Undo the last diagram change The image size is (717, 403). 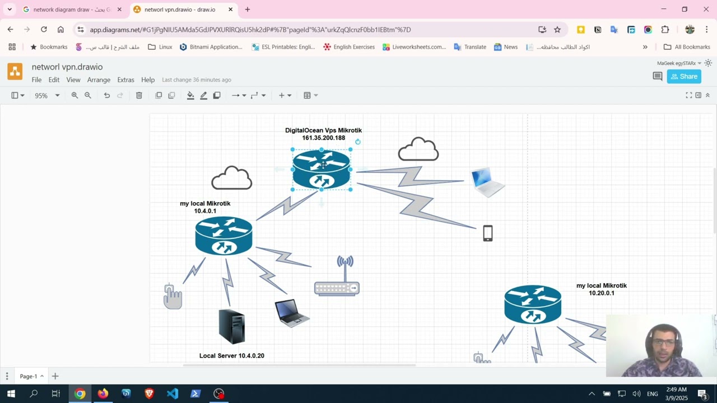click(107, 96)
